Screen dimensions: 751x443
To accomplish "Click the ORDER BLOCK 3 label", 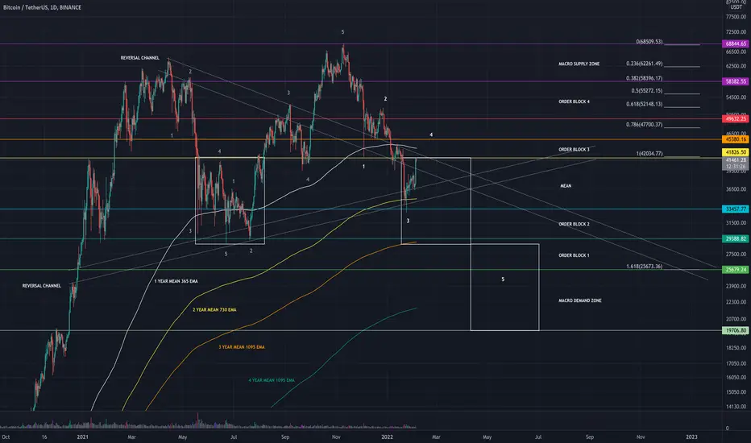I will pyautogui.click(x=574, y=150).
